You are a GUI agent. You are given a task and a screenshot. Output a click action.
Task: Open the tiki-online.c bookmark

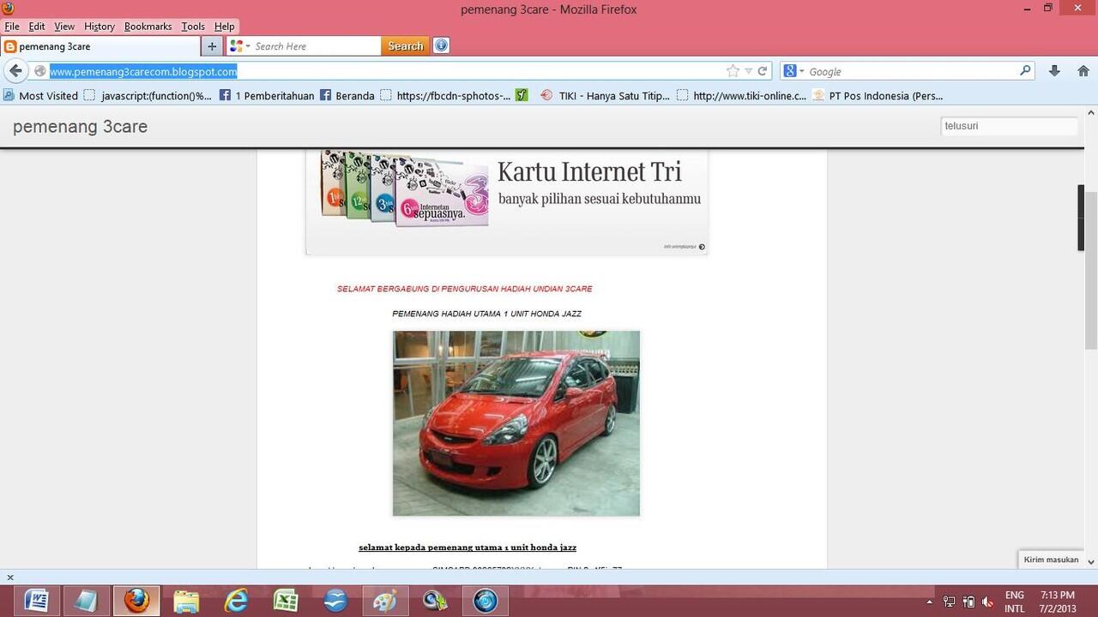click(741, 96)
